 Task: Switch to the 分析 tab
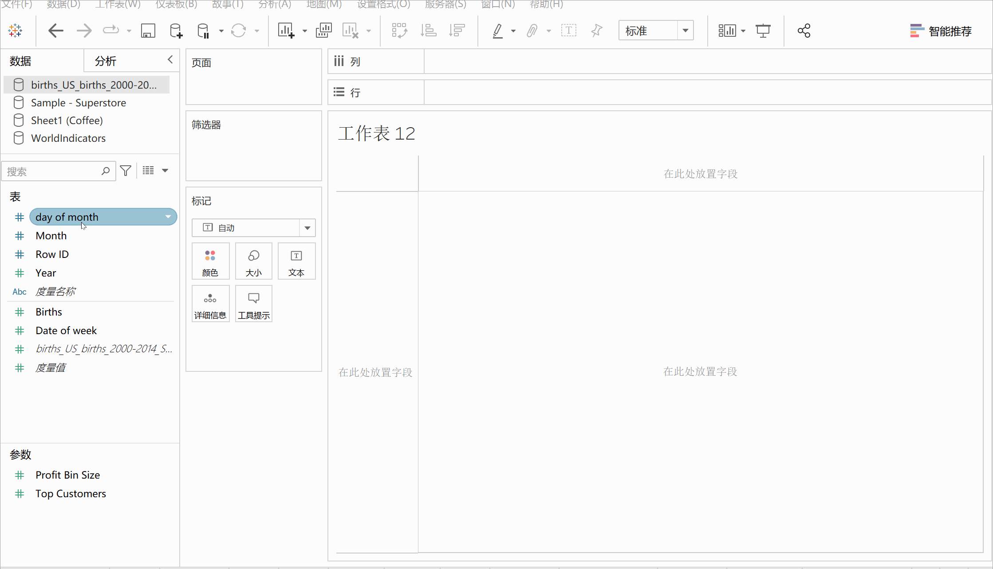pos(106,61)
